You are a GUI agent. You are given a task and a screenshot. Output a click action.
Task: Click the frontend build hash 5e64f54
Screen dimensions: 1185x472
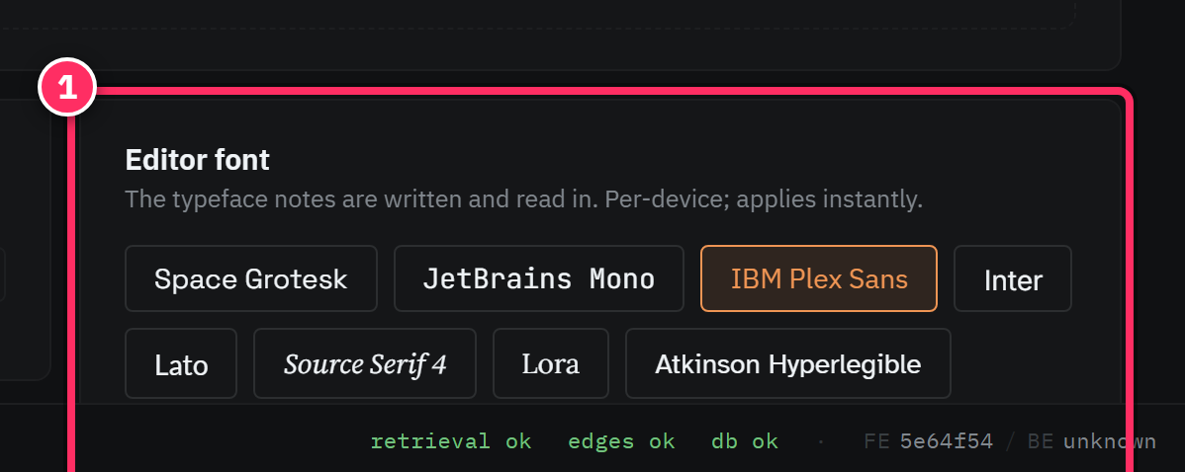pos(947,441)
